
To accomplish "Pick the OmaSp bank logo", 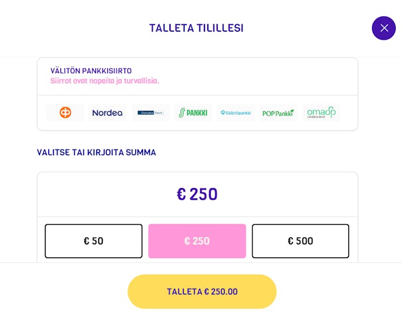I will click(321, 112).
